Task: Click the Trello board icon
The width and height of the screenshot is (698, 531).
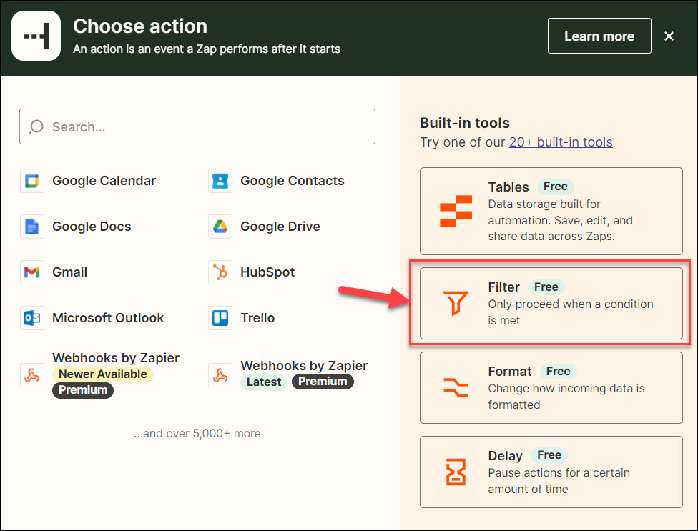Action: [220, 318]
